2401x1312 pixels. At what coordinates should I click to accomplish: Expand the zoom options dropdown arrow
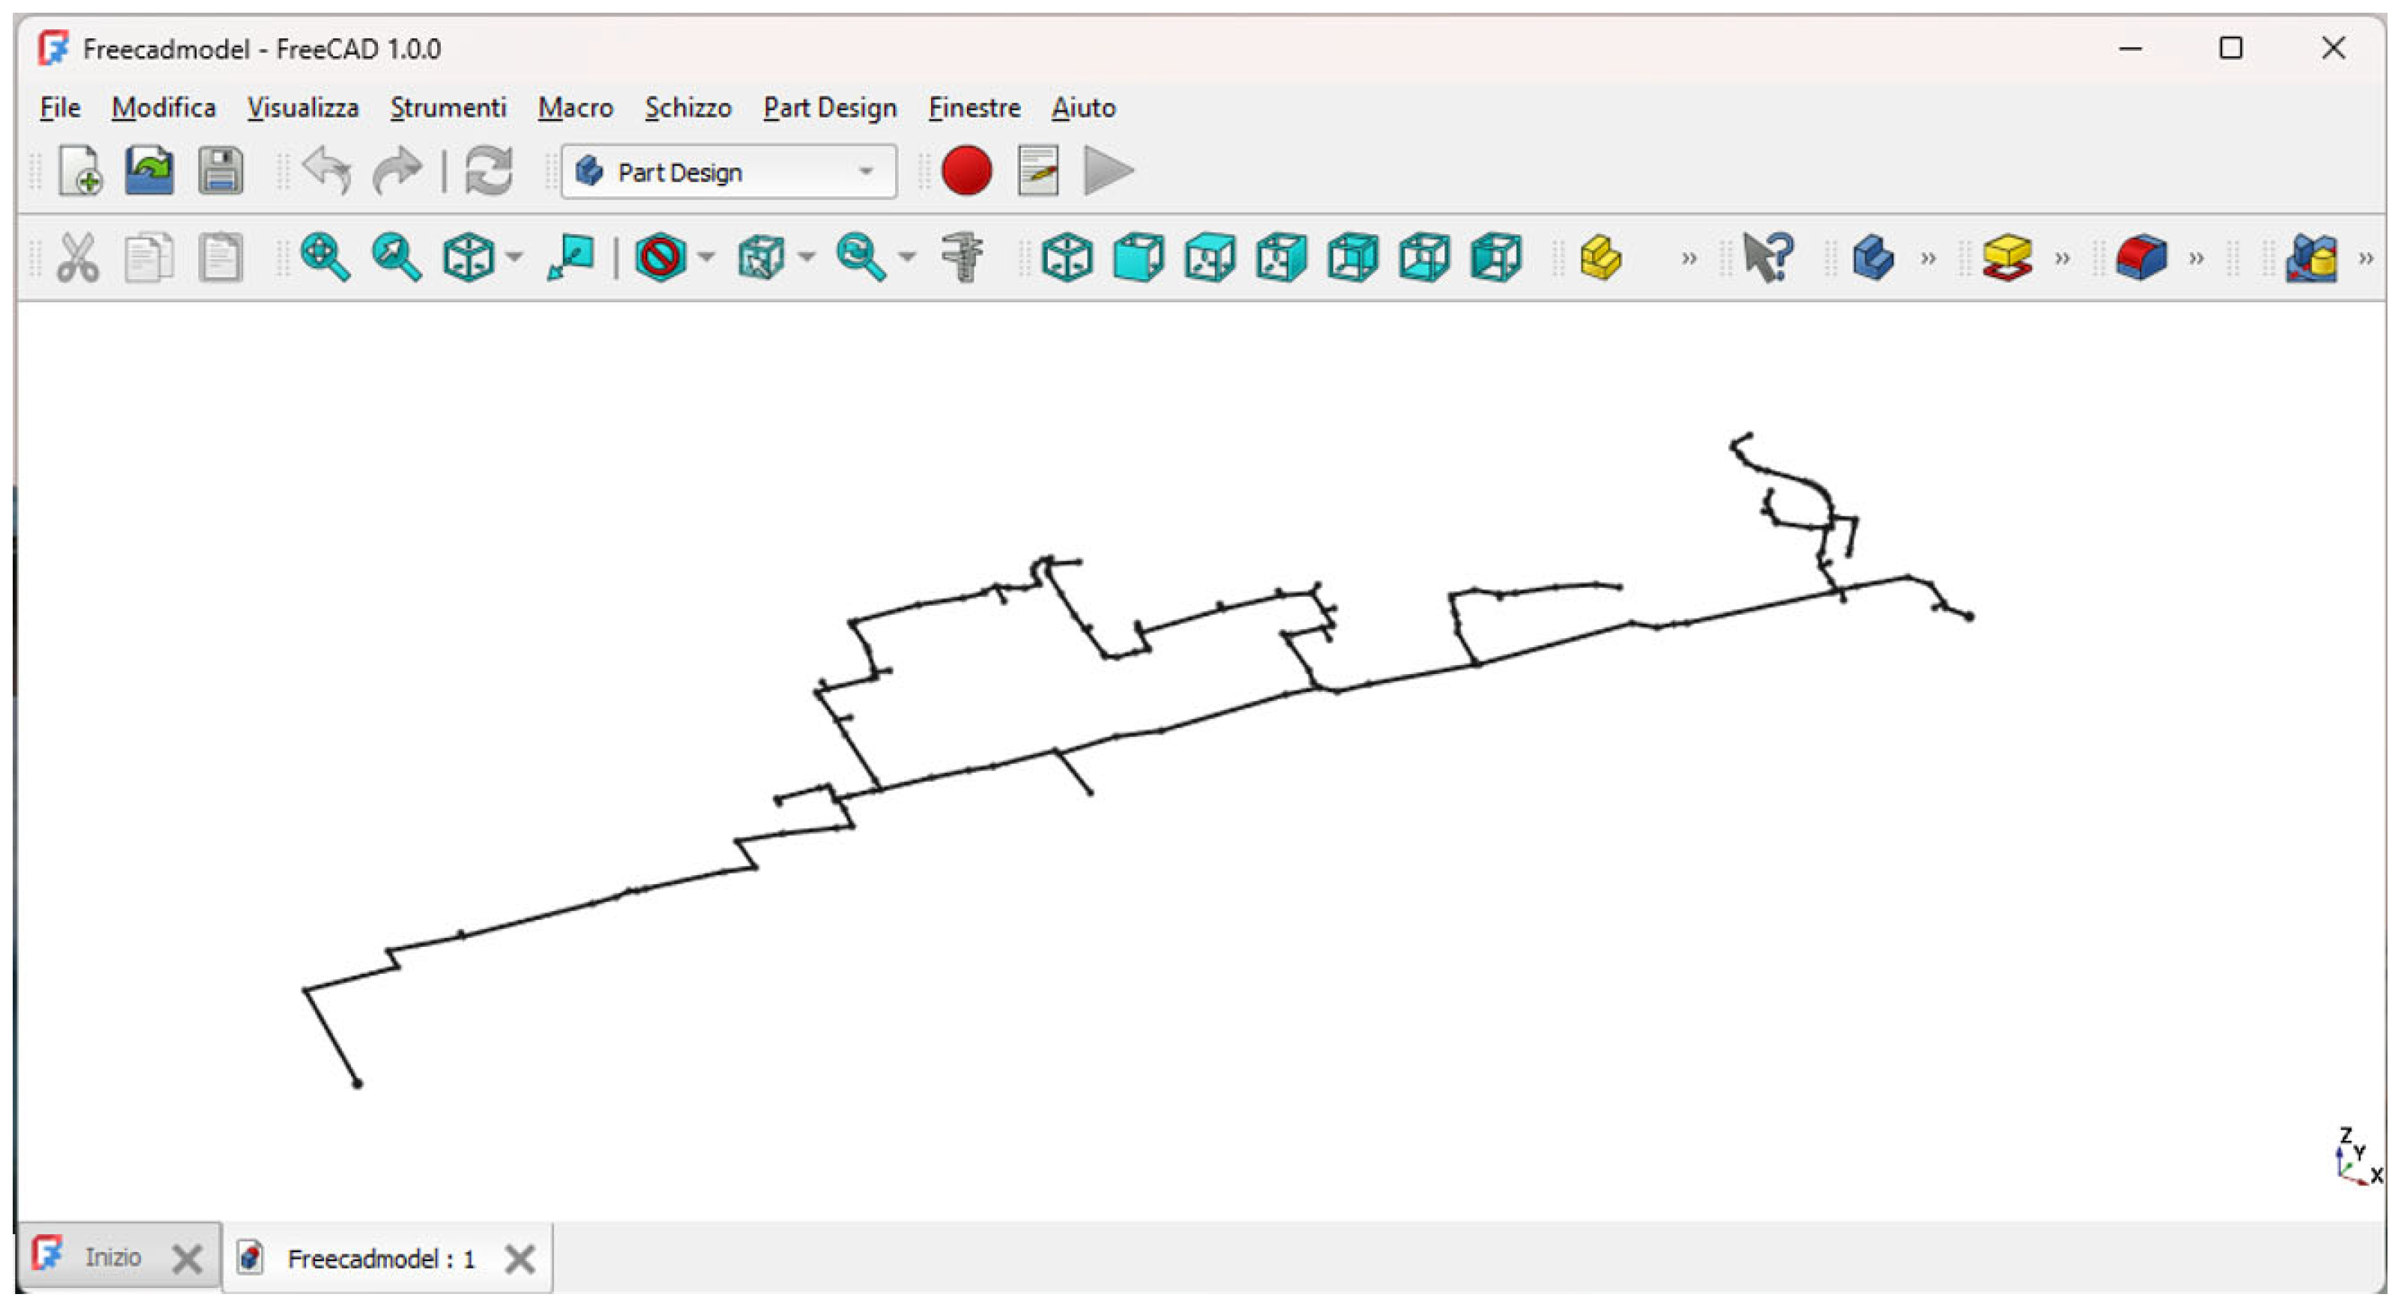[907, 257]
